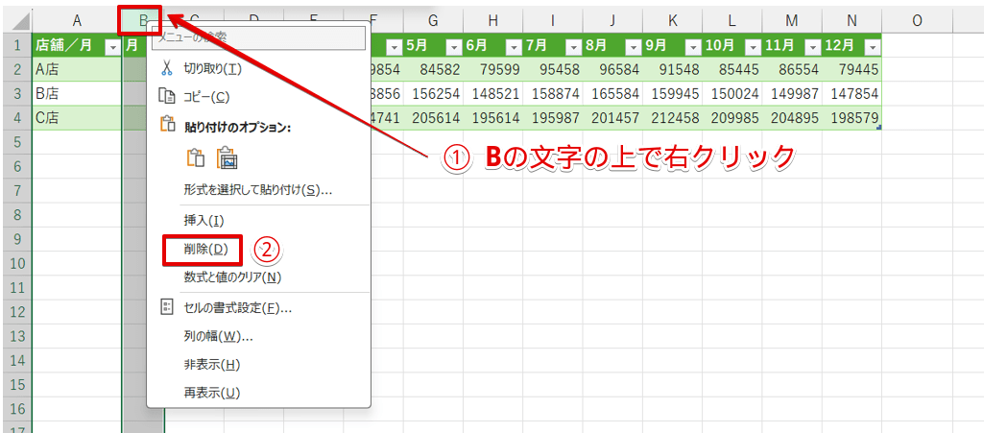Click cell with value 95458
1007x433 pixels.
[552, 69]
